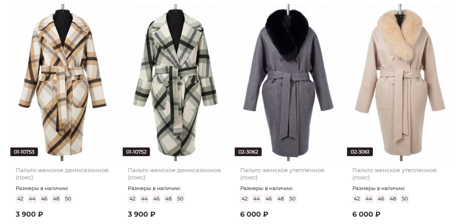Open the product title link under coat 01-10752
Image resolution: width=463 pixels, height=224 pixels.
(174, 174)
